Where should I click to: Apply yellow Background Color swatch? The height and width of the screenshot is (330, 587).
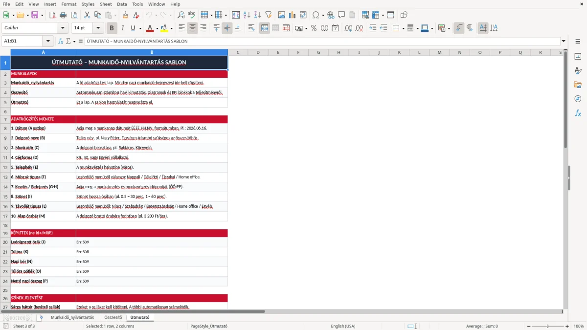(x=164, y=28)
